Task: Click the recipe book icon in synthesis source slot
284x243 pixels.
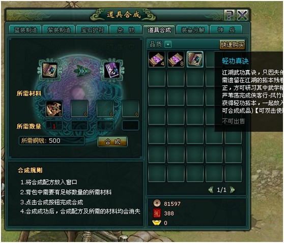Action: pos(50,70)
